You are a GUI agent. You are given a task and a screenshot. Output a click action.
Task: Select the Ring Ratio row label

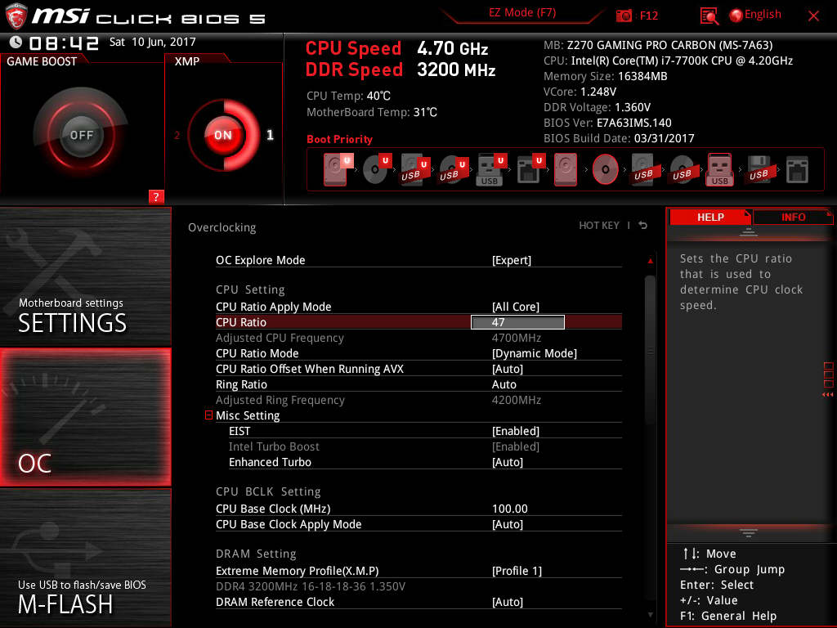click(x=241, y=384)
